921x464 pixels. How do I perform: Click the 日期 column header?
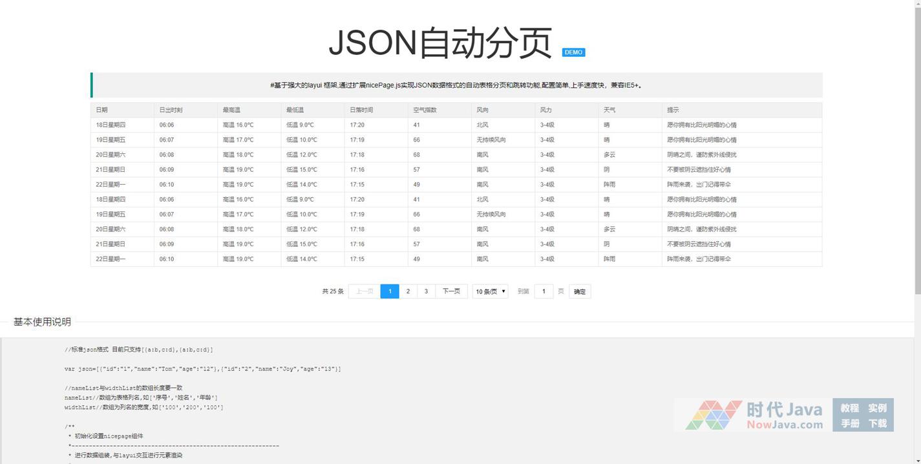(x=102, y=110)
